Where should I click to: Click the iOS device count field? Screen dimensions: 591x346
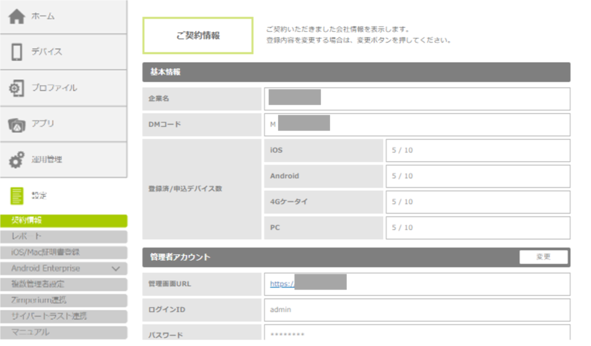(477, 151)
